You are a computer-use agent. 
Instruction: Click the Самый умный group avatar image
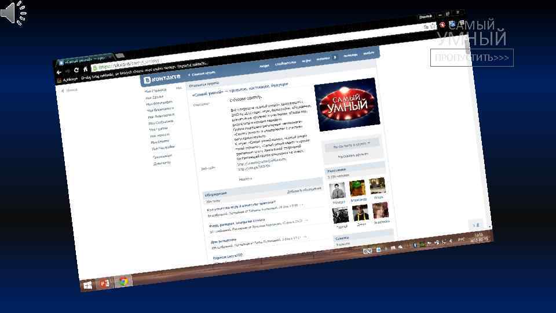(347, 105)
